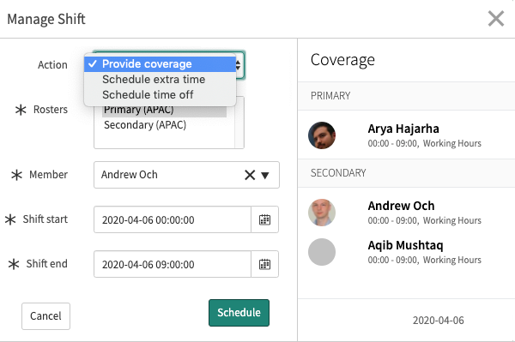Click Andrew Och's avatar photo
The image size is (515, 342).
click(322, 213)
